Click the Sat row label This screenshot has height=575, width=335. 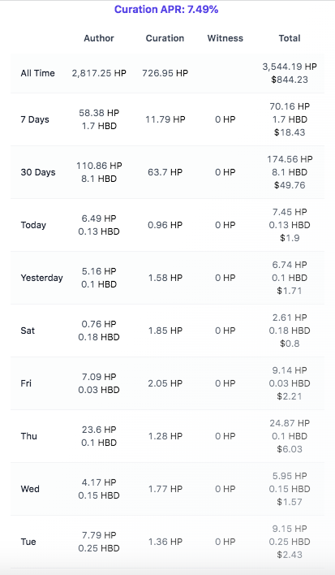[28, 331]
